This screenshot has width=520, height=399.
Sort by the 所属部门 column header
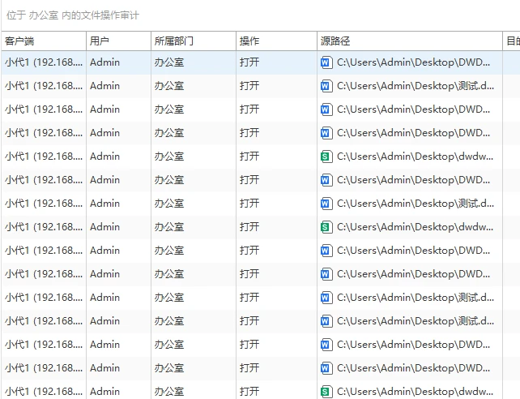pyautogui.click(x=194, y=41)
